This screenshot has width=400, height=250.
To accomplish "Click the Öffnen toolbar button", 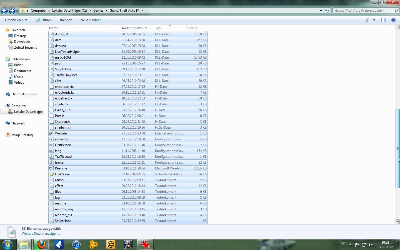I will pyautogui.click(x=44, y=20).
